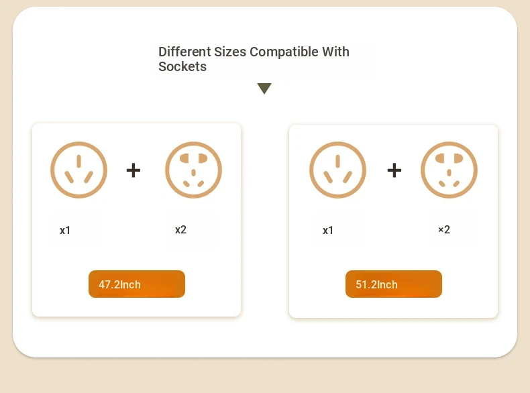Click the ×2 label in the right card

(x=444, y=230)
